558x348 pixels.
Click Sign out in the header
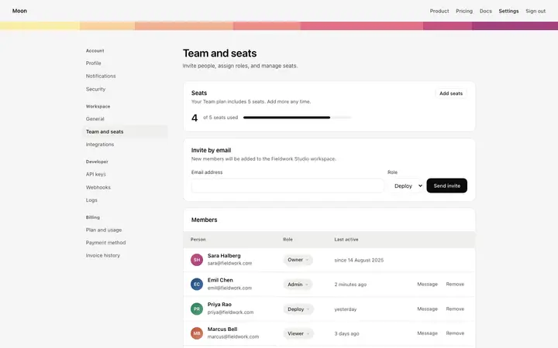[x=536, y=11]
